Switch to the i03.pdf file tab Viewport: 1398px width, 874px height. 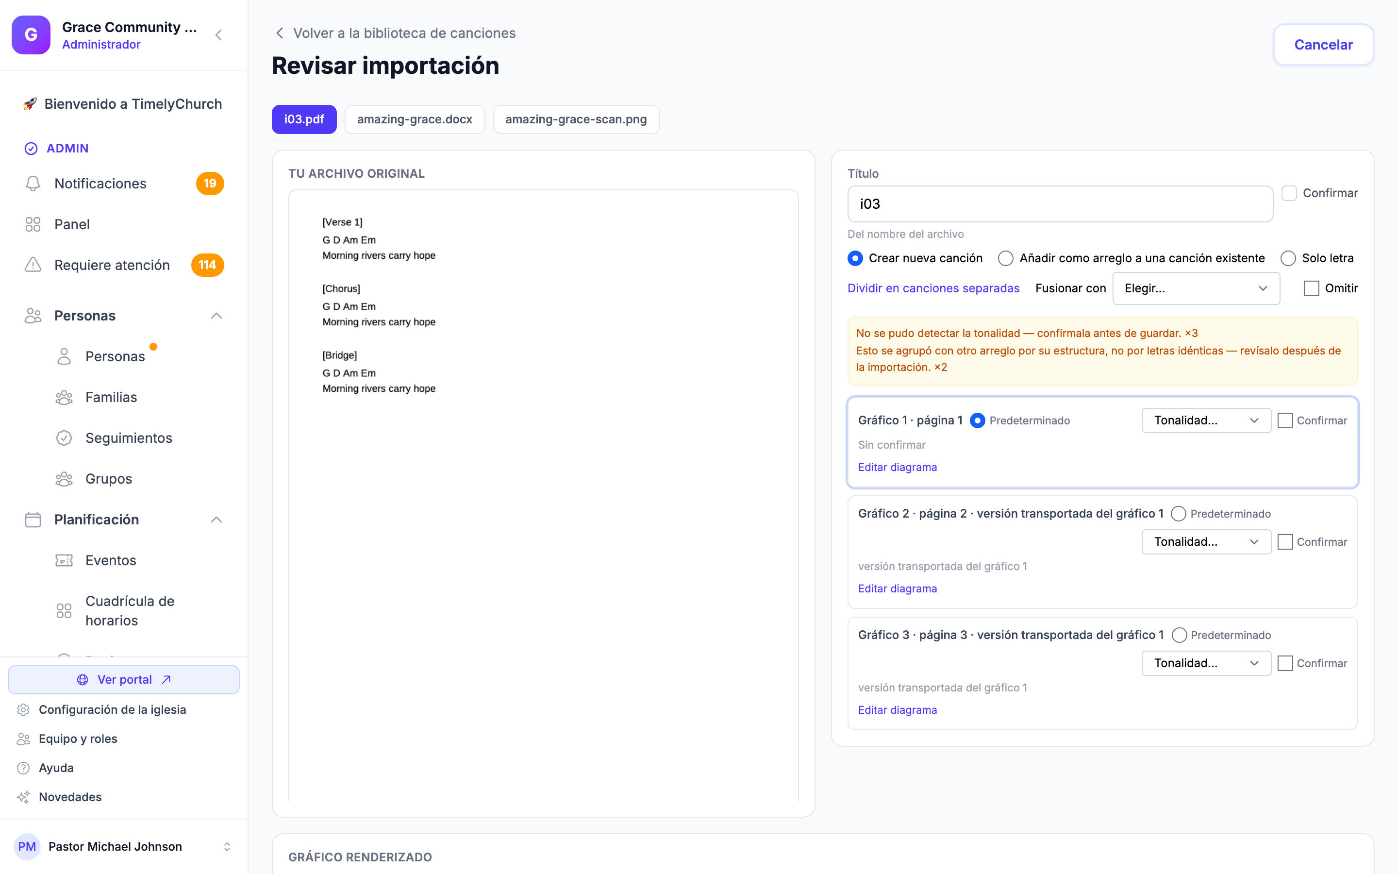pos(304,119)
